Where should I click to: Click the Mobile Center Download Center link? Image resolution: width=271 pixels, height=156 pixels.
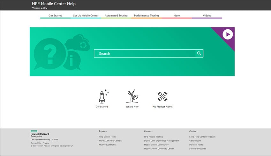(159, 149)
